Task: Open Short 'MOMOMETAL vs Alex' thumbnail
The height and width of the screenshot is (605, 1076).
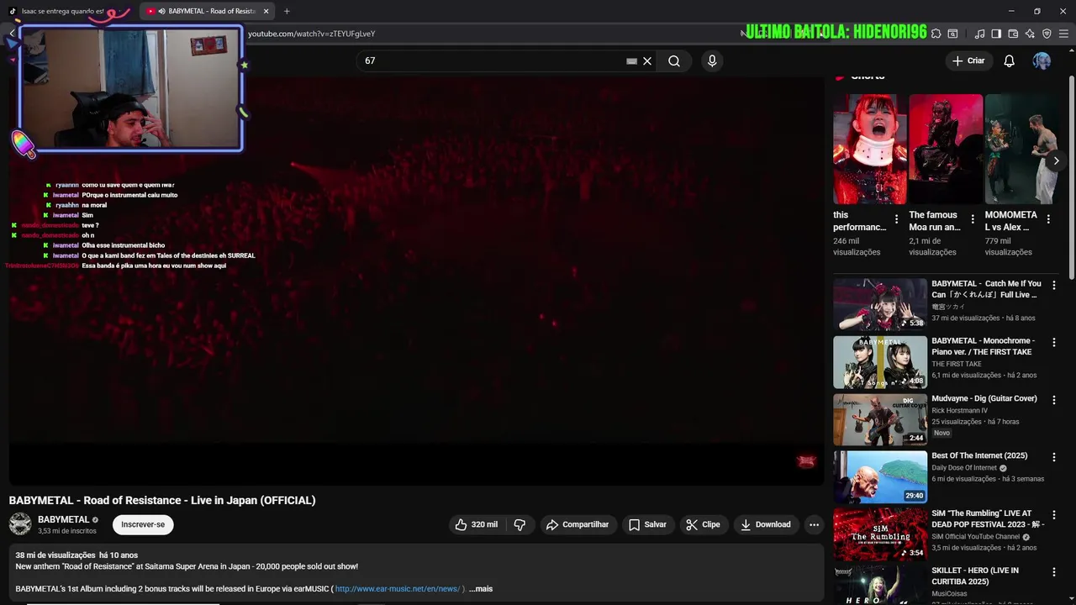Action: pyautogui.click(x=1021, y=149)
